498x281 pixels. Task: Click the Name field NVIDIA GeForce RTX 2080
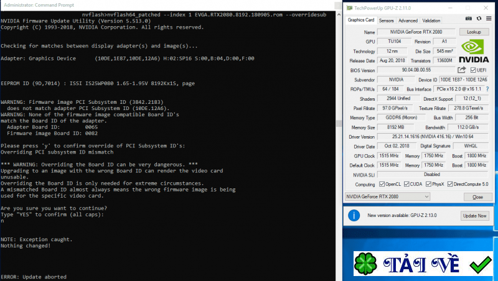416,32
